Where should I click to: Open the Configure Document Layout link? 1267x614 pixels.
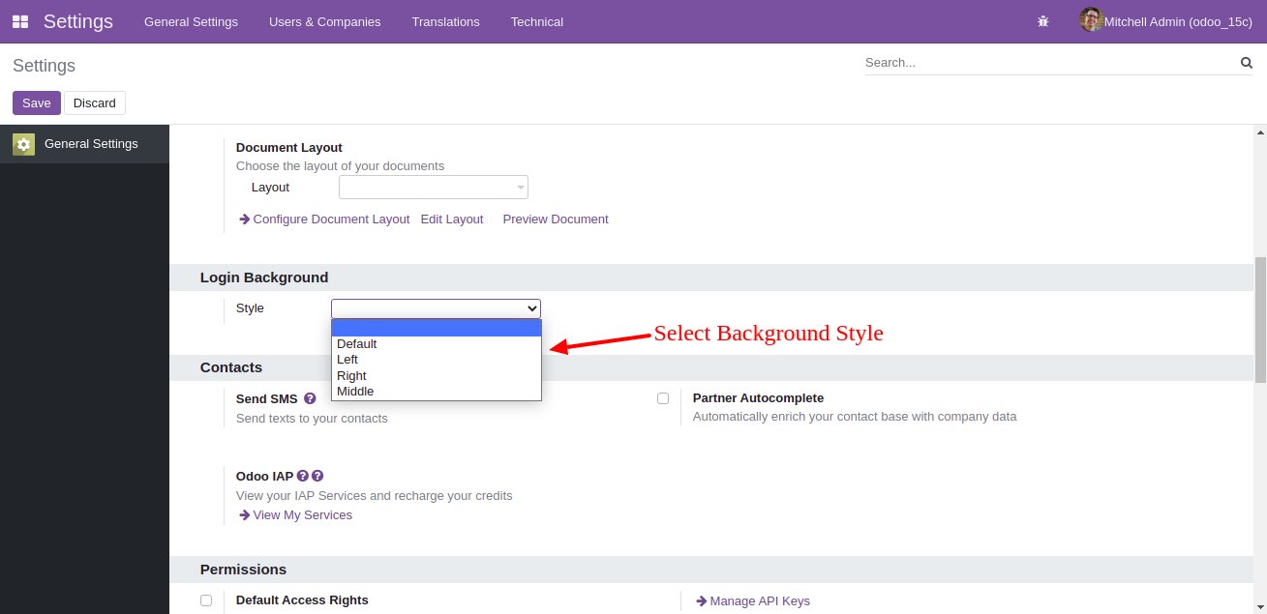coord(331,219)
